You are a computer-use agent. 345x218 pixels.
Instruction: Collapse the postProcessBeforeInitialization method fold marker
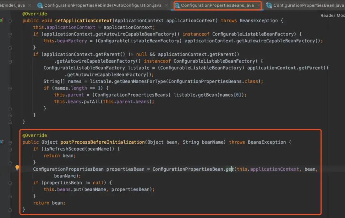point(10,142)
